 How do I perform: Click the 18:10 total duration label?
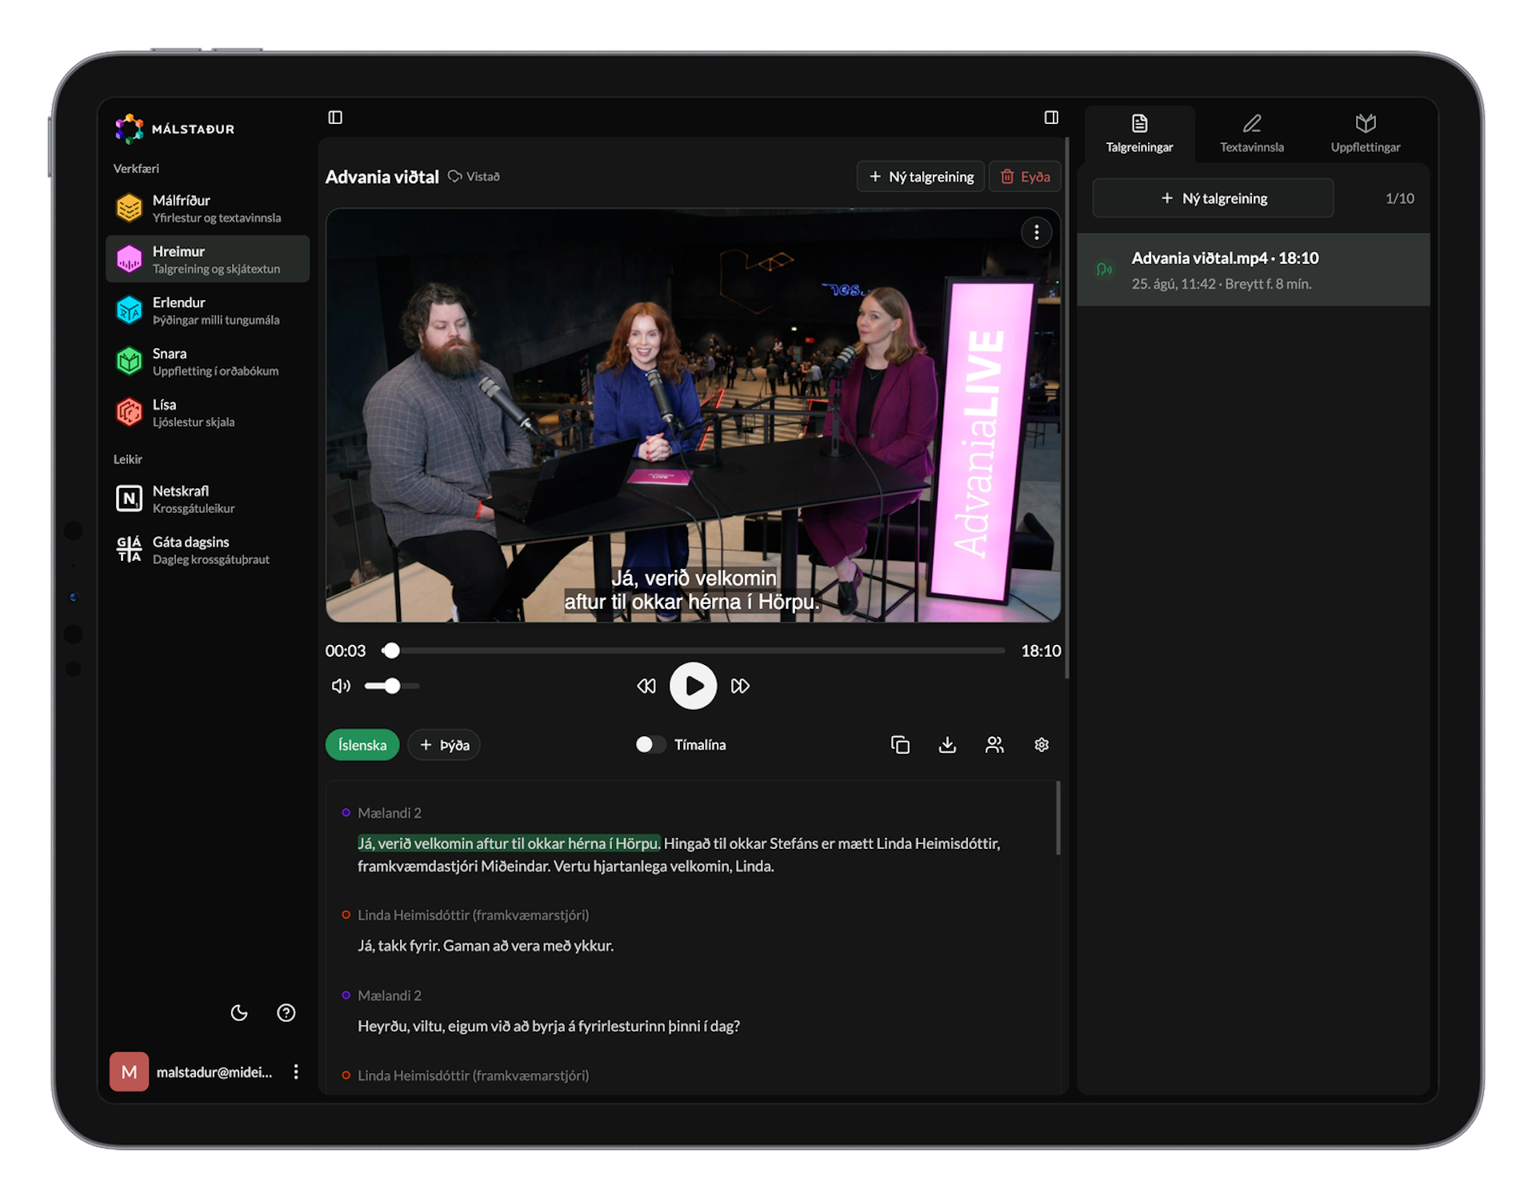pos(1041,651)
